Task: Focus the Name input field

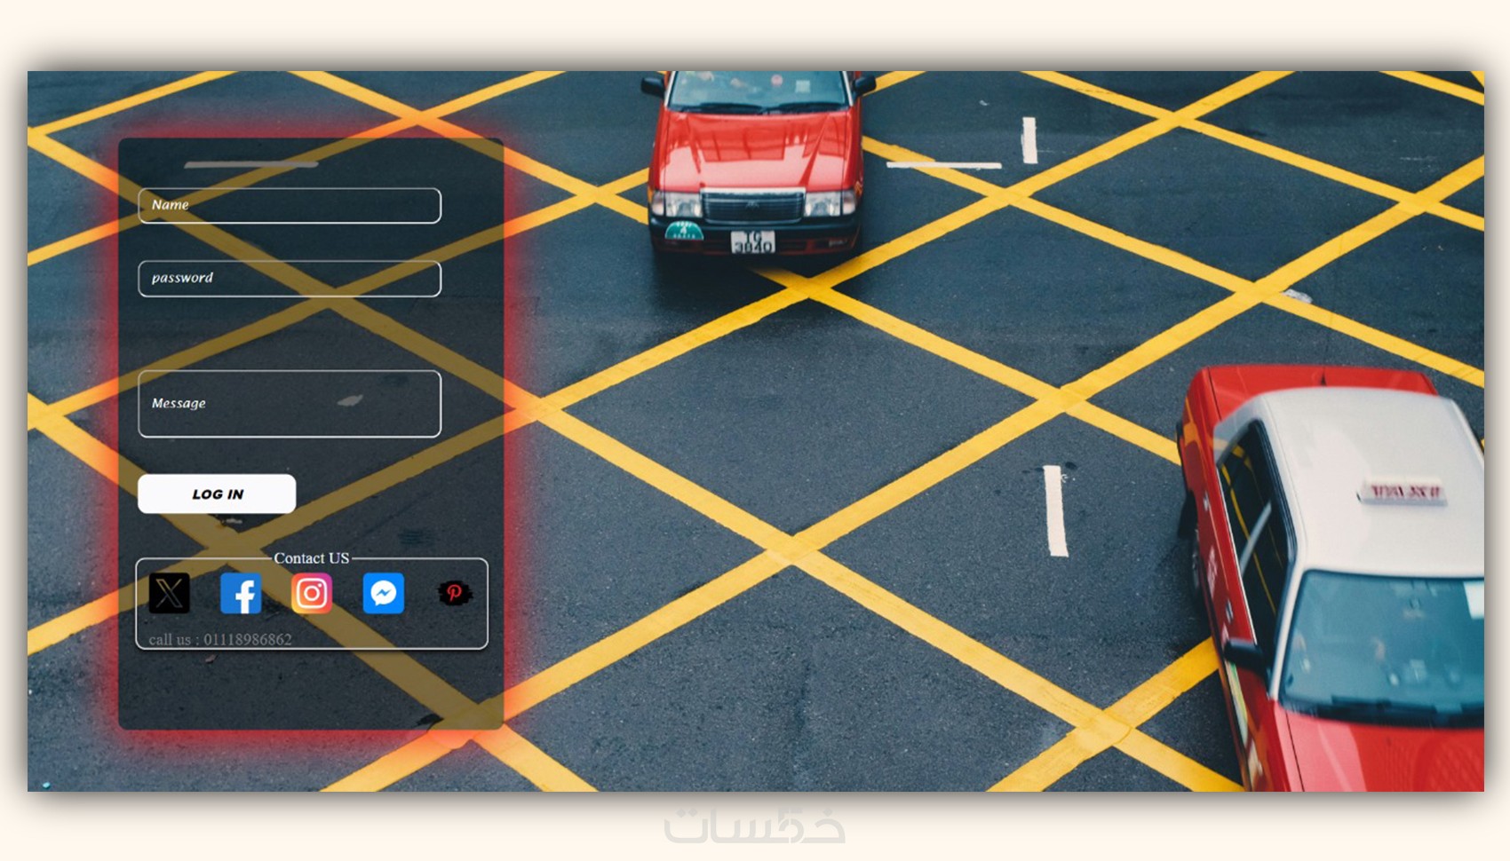Action: coord(290,205)
